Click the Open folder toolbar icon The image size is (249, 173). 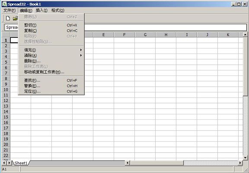pos(15,19)
